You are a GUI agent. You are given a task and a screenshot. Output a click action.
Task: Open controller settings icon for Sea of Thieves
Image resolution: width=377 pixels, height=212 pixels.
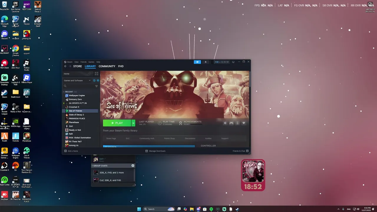(x=231, y=123)
